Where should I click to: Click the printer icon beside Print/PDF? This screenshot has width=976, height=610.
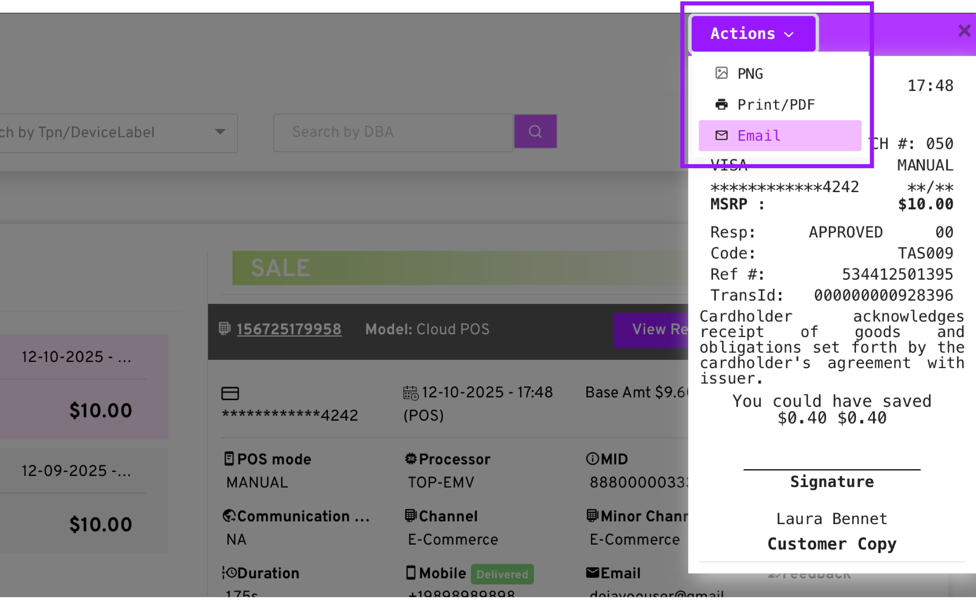coord(721,104)
